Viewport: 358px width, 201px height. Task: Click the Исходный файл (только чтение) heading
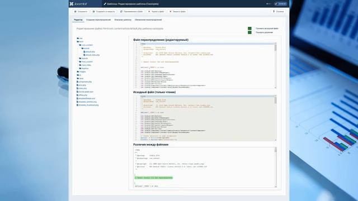[x=154, y=92]
